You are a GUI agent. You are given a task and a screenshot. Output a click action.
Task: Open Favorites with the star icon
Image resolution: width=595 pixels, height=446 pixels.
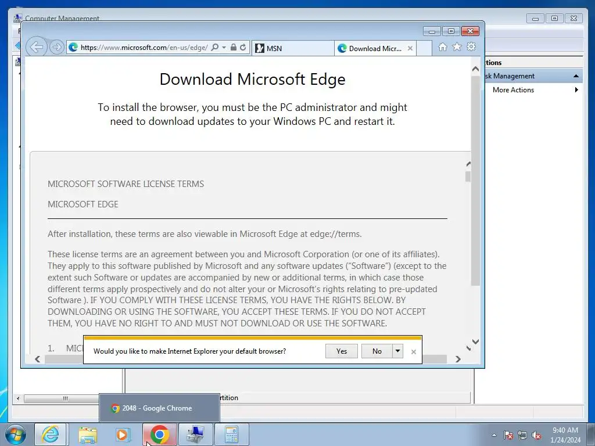click(457, 47)
